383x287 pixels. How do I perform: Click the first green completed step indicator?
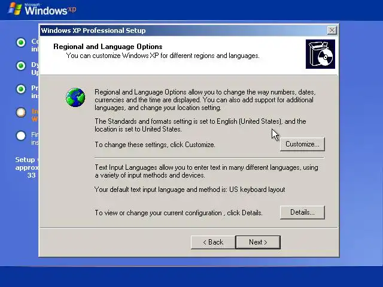click(21, 42)
